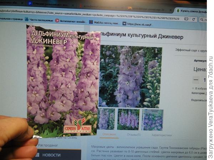Reload the page with the refresh icon

194,20
